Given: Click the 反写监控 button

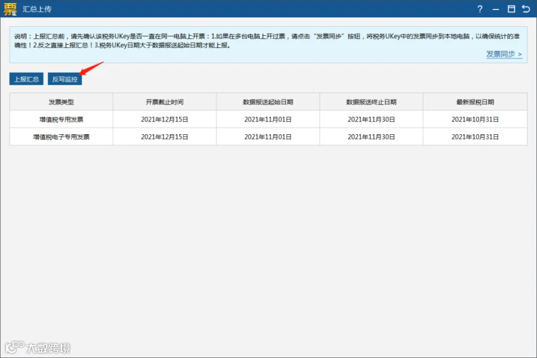Looking at the screenshot, I should (64, 79).
